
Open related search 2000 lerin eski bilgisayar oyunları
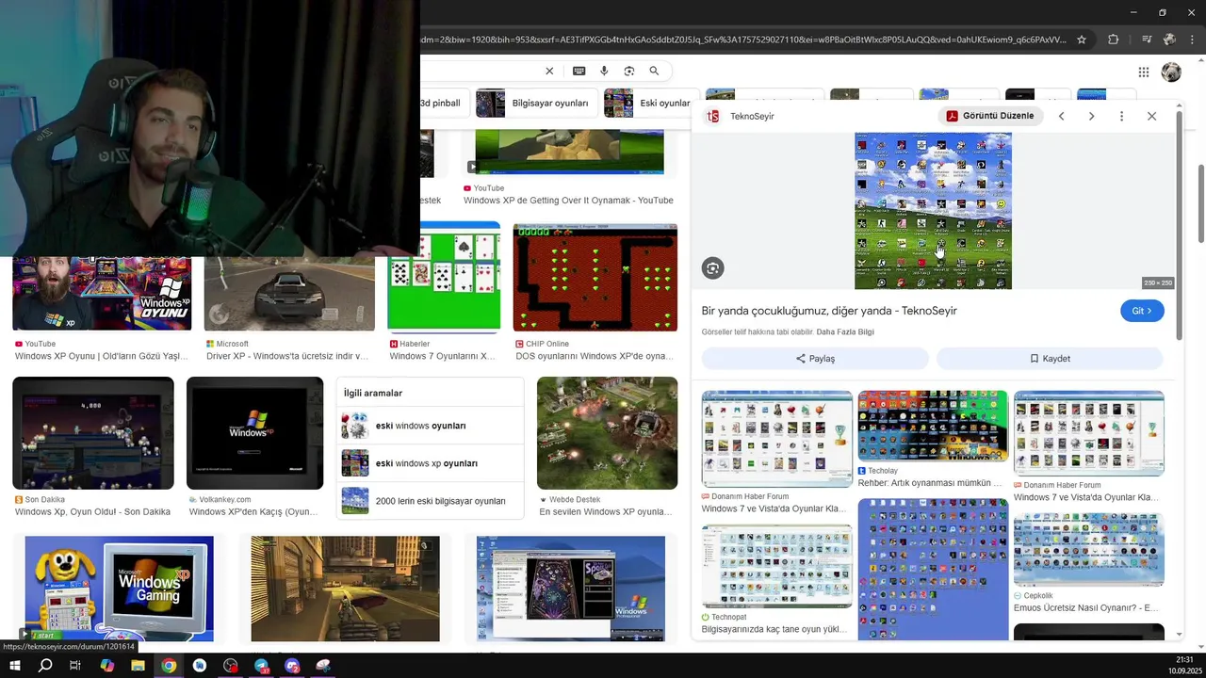[430, 501]
